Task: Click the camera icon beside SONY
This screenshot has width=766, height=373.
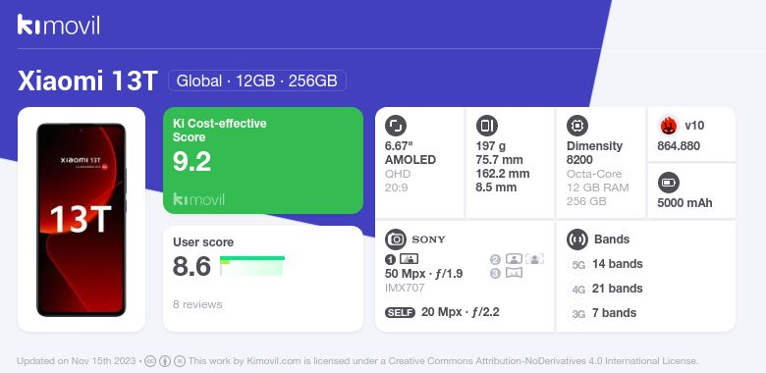Action: pyautogui.click(x=396, y=240)
